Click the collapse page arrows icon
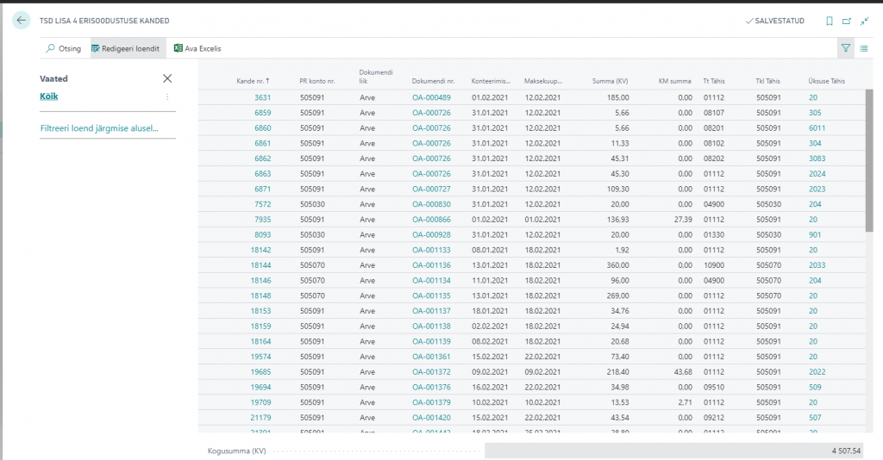 tap(864, 21)
